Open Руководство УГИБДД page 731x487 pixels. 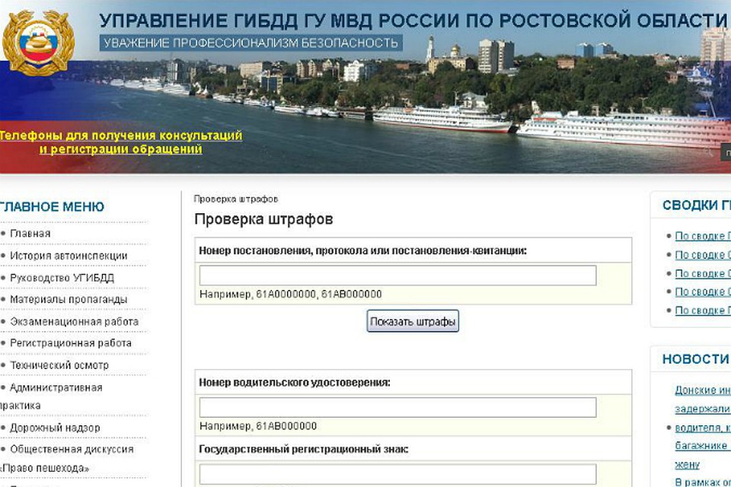point(62,278)
